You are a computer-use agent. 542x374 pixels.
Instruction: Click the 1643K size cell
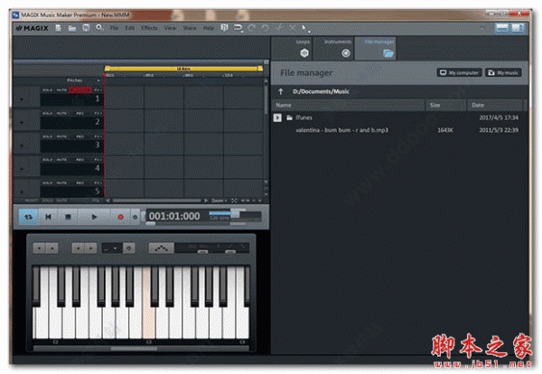click(x=445, y=130)
